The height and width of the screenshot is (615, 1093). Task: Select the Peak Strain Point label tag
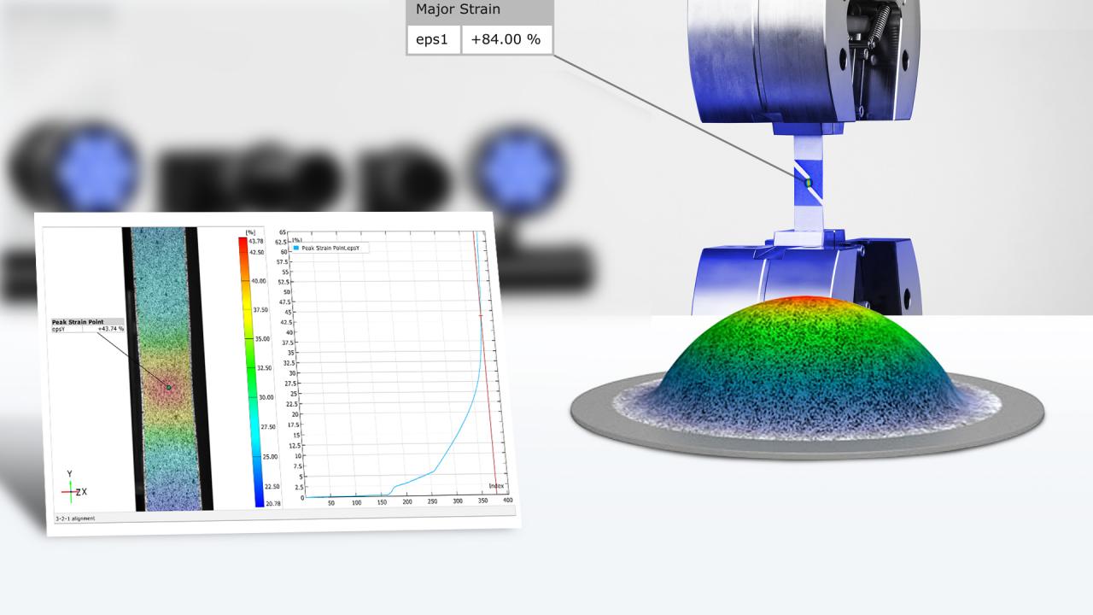click(x=78, y=322)
